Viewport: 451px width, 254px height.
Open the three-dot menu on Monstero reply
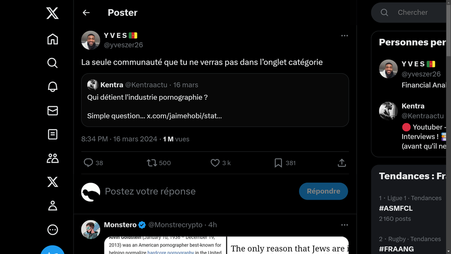tap(344, 225)
